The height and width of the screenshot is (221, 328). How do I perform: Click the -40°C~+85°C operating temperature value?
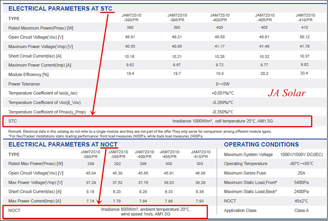click(301, 164)
